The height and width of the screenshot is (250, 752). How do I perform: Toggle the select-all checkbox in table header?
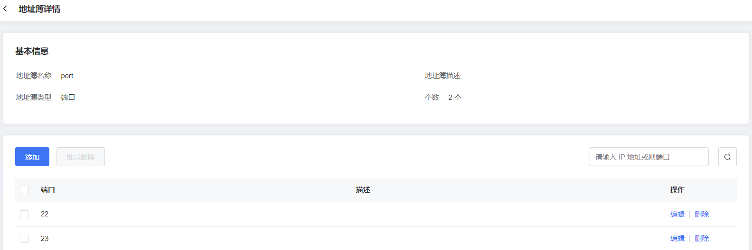24,190
